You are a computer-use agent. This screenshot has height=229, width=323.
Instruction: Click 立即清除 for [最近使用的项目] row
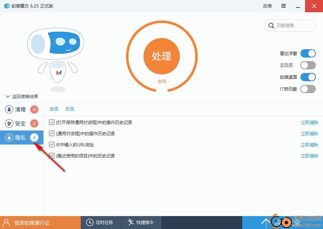pyautogui.click(x=309, y=156)
